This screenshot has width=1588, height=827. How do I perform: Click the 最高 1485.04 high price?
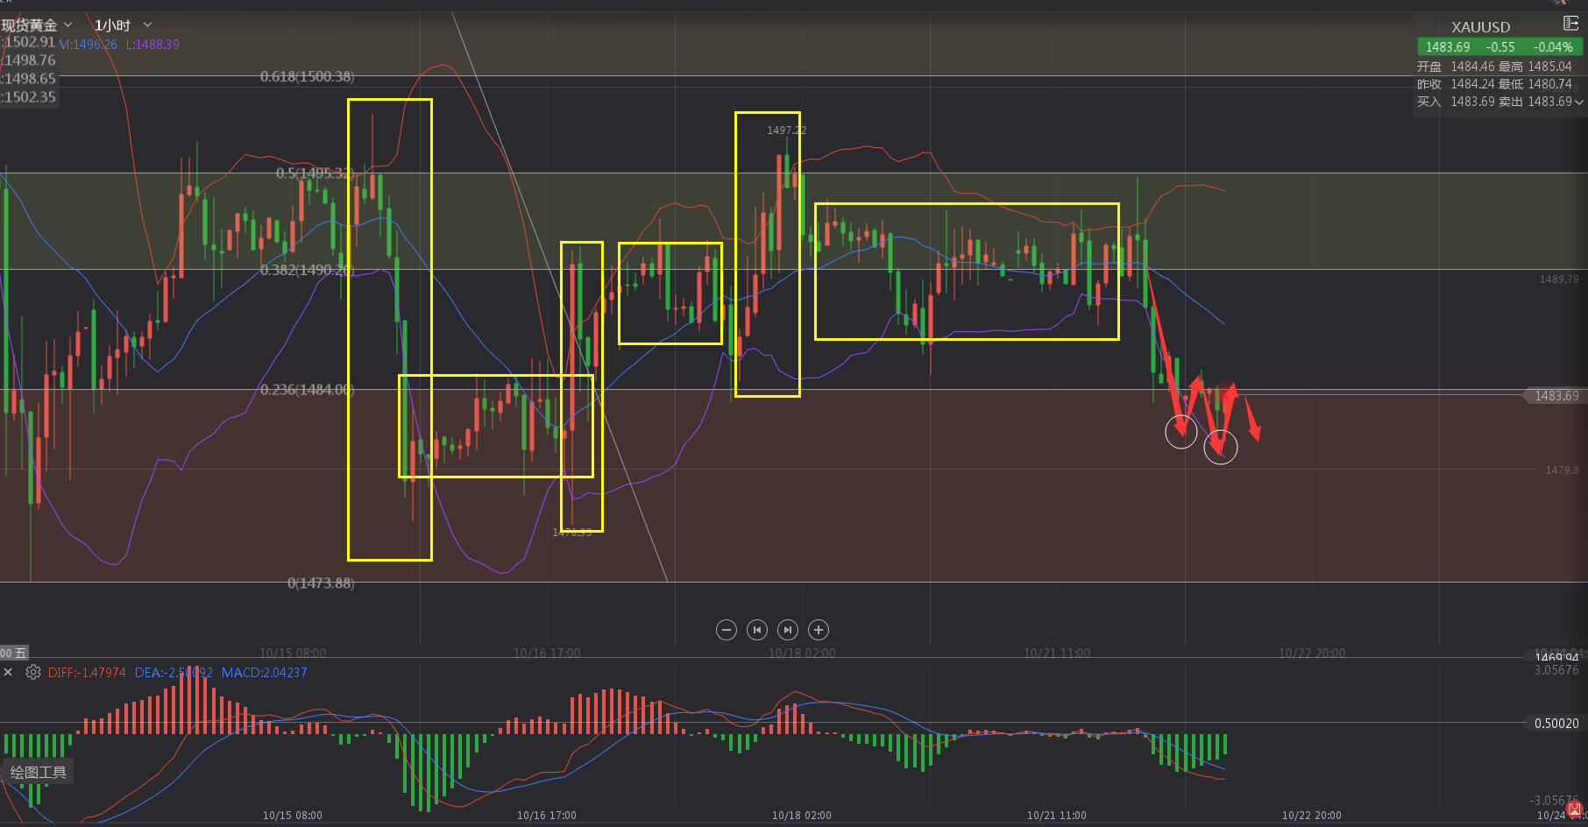(1535, 67)
